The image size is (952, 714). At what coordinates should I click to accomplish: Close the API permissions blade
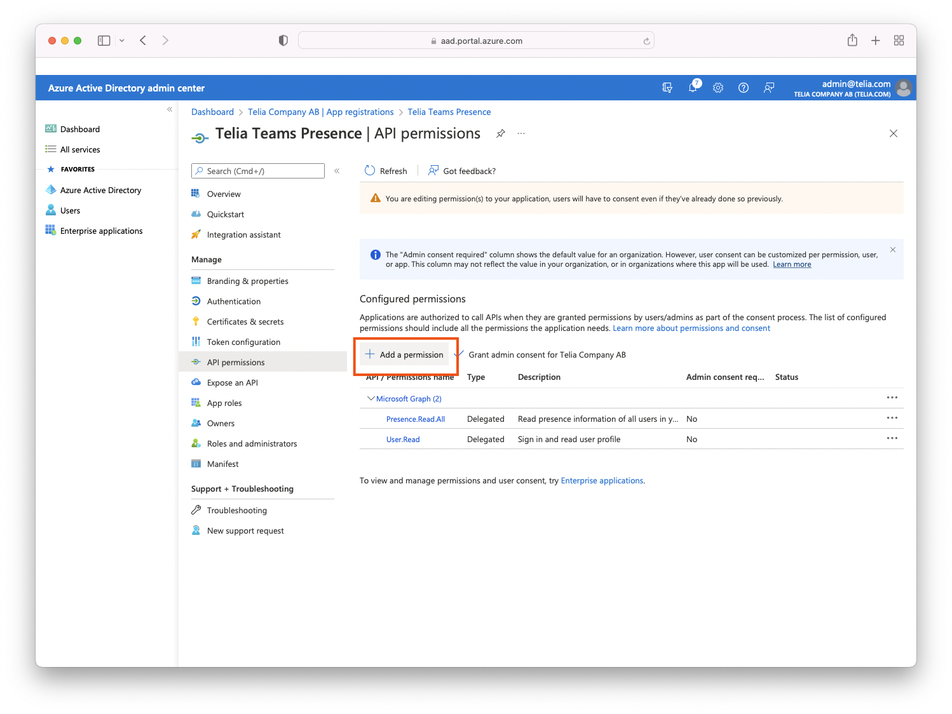[894, 133]
